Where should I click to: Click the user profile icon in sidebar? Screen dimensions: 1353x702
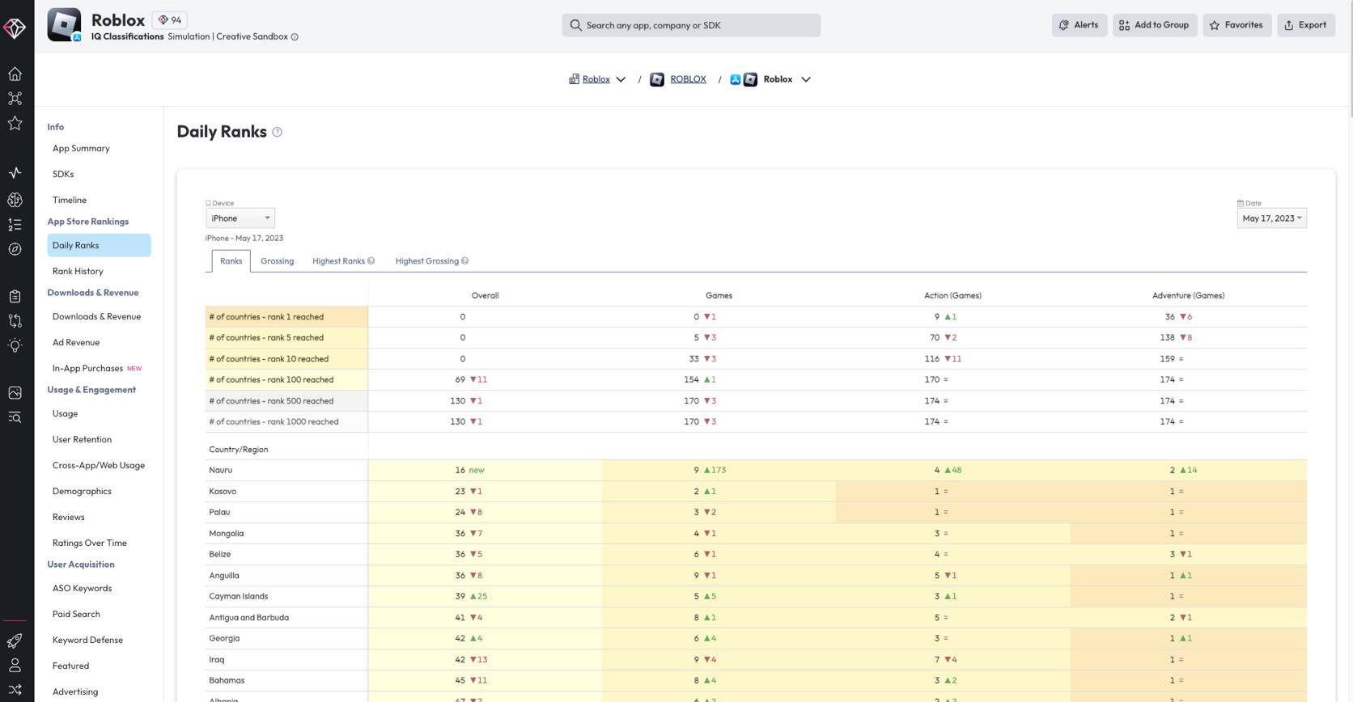coord(15,665)
